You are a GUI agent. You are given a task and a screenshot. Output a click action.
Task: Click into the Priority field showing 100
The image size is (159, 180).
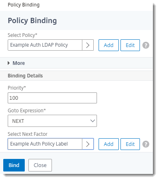[x=52, y=98]
